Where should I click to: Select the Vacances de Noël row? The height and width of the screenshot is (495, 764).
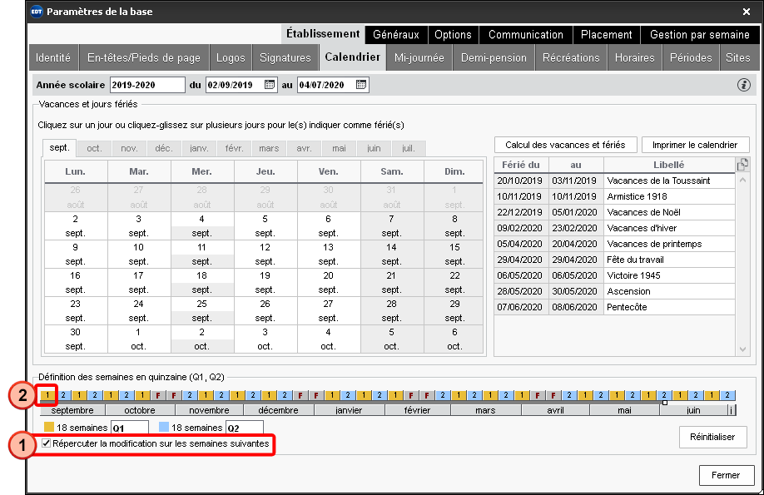pyautogui.click(x=614, y=212)
